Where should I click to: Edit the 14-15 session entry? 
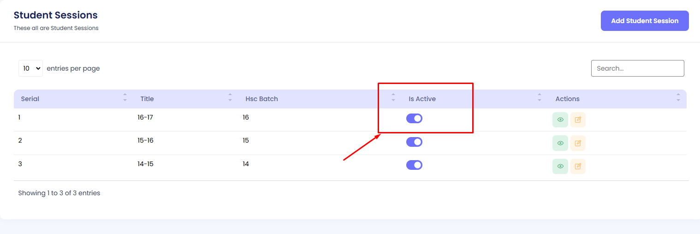[578, 166]
